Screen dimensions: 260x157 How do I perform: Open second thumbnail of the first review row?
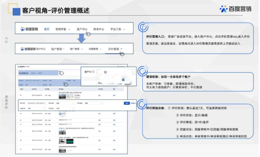(x=70, y=96)
